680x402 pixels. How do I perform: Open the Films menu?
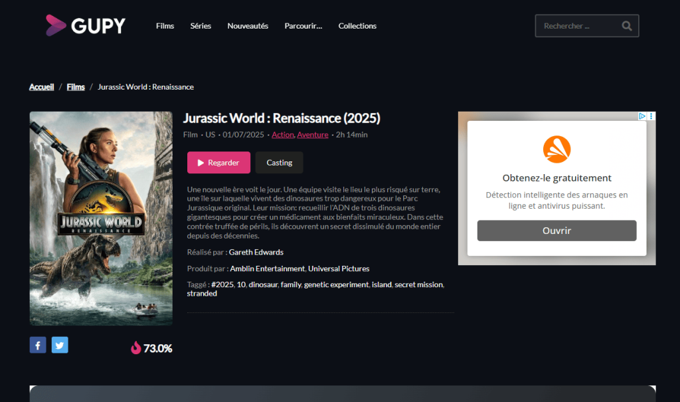click(x=165, y=26)
